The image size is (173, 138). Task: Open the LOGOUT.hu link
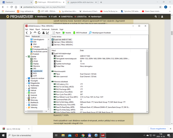point(81,17)
